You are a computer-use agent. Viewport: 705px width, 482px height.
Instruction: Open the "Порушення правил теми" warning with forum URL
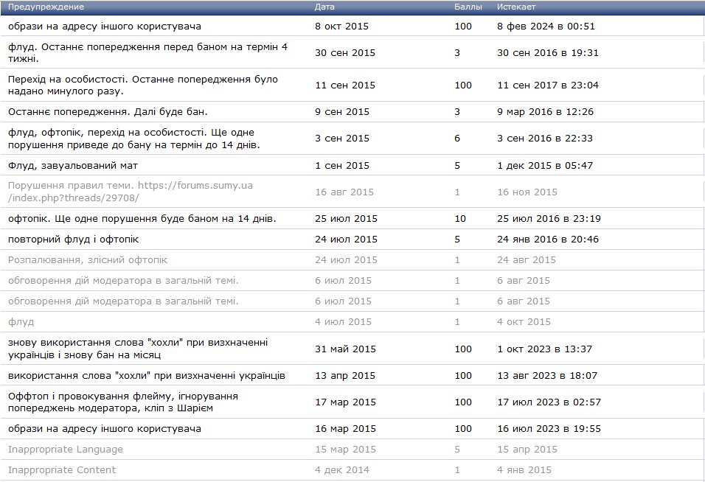[130, 192]
